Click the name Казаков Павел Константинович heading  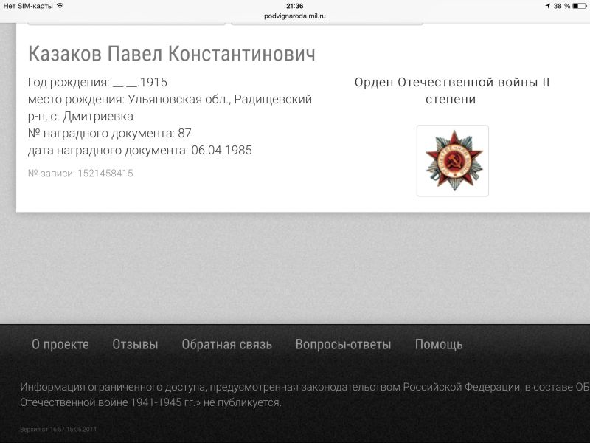(171, 54)
